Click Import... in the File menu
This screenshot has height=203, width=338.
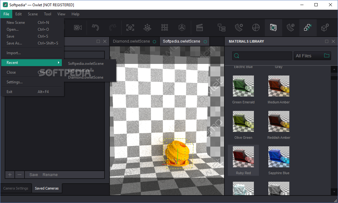32,53
